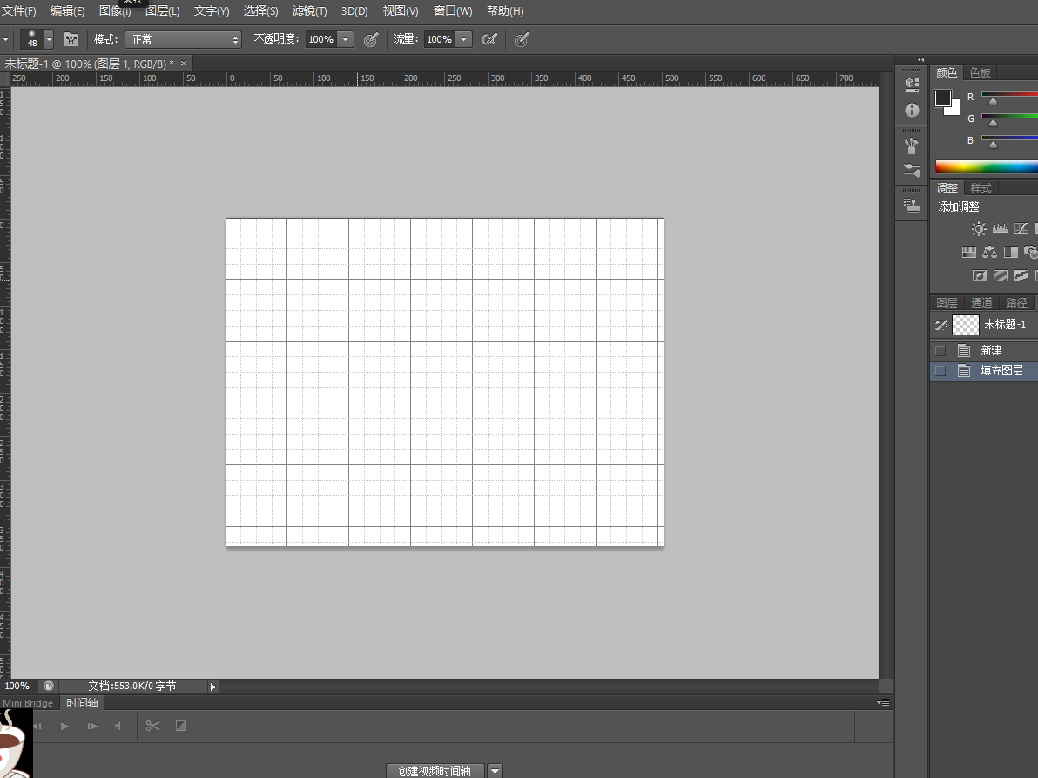Add a Levels adjustment from the panel
Viewport: 1038px width, 778px height.
click(x=1000, y=229)
